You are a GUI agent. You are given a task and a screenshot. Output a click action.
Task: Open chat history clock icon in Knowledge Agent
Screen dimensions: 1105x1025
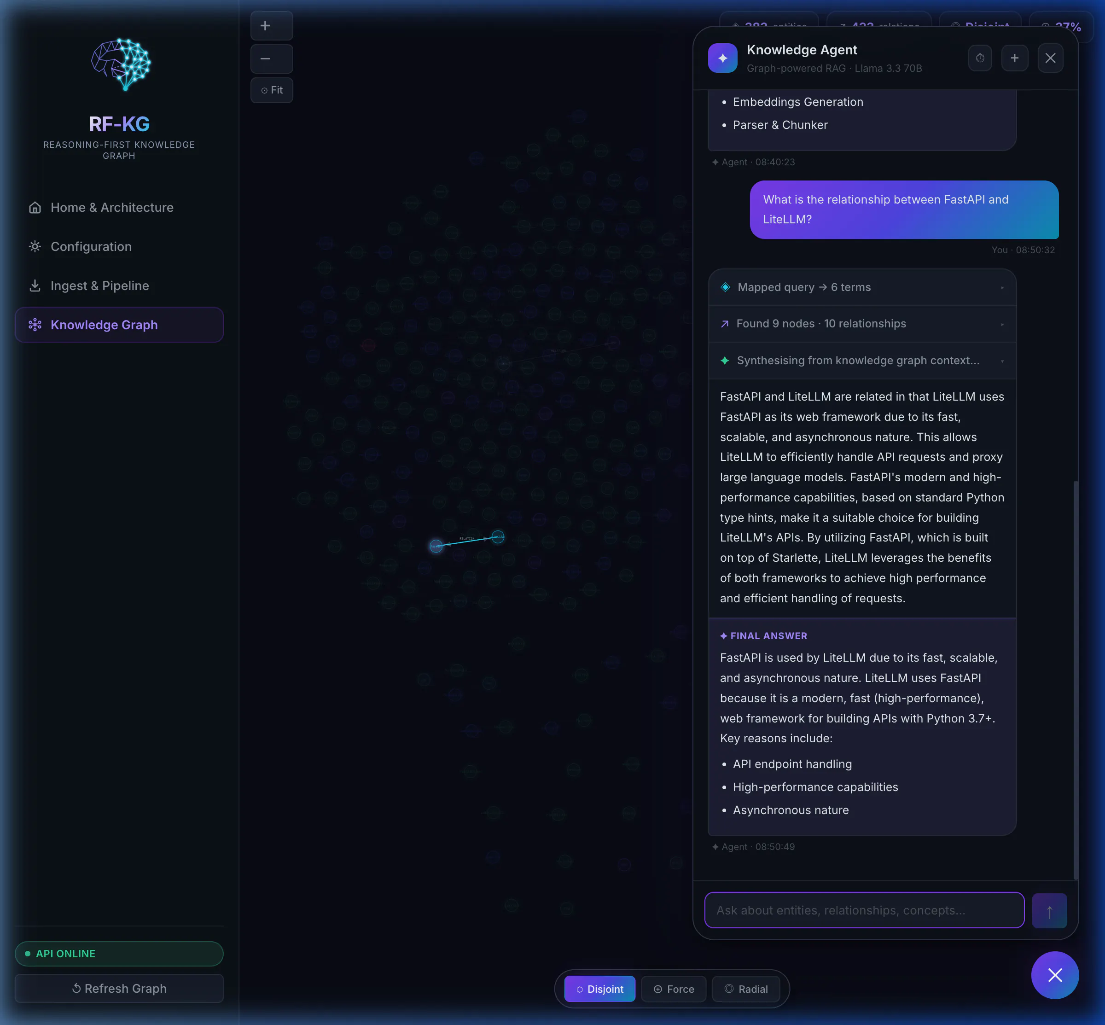tap(980, 58)
